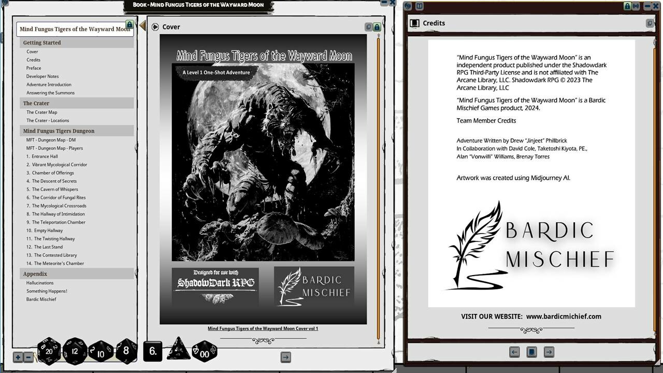Click the percentile d00 die
The height and width of the screenshot is (373, 663).
click(x=205, y=351)
